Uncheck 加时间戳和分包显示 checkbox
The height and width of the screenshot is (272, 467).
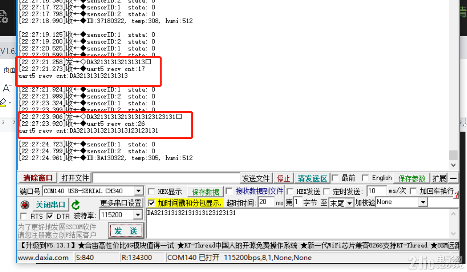coord(151,203)
